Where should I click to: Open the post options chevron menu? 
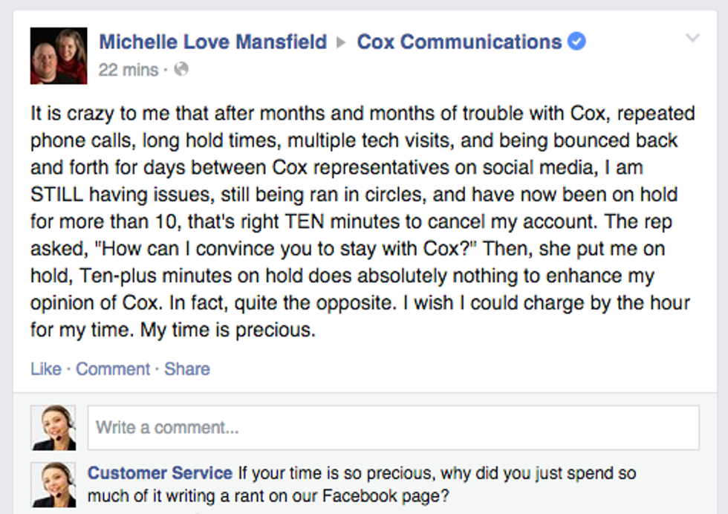pos(692,38)
